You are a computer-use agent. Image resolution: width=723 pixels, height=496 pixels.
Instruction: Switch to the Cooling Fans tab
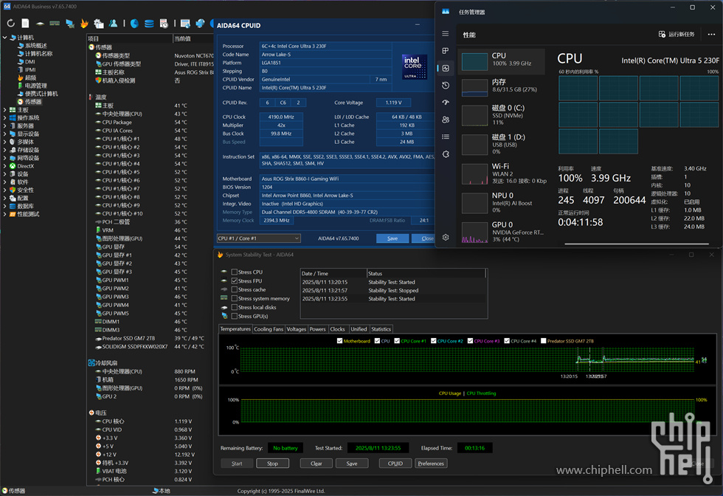(x=269, y=329)
